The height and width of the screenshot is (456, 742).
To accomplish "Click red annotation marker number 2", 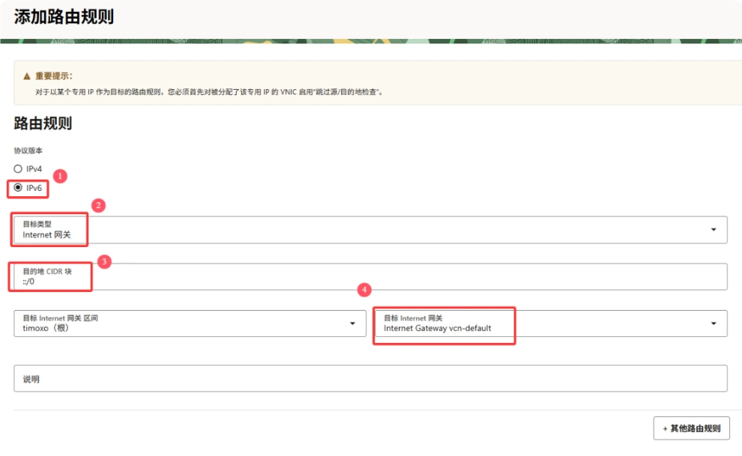I will pos(97,204).
